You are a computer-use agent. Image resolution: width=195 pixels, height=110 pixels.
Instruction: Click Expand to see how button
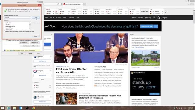147,27
